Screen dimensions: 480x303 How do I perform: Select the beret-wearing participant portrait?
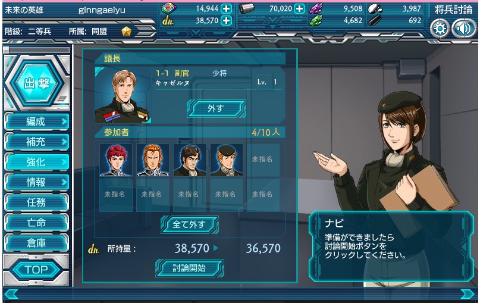(227, 160)
